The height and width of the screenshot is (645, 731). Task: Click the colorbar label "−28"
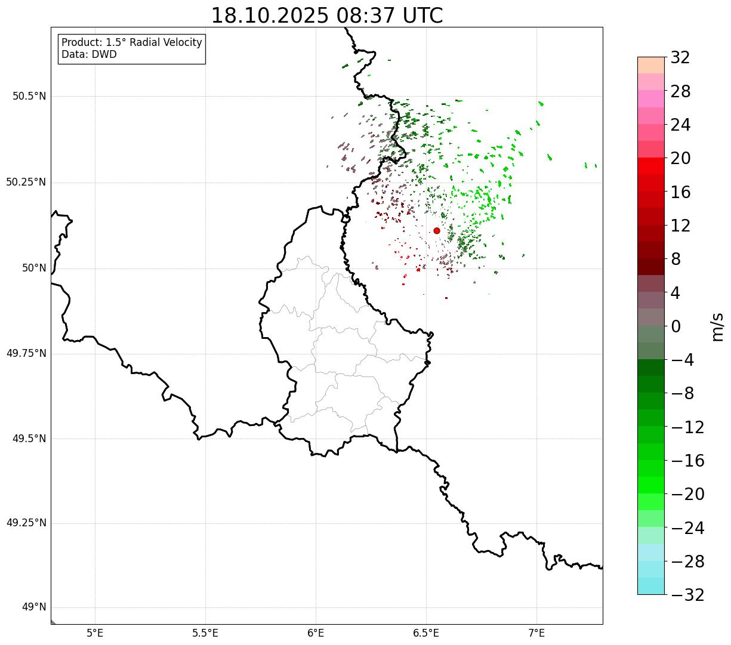tap(687, 561)
